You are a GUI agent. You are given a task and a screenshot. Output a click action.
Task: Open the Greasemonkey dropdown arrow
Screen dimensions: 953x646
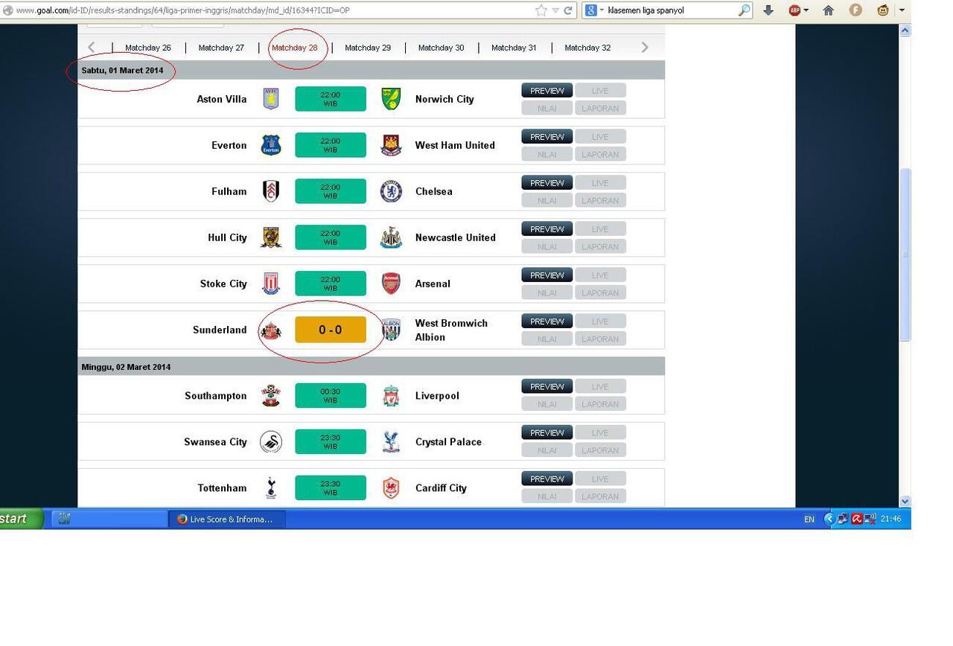(x=902, y=10)
